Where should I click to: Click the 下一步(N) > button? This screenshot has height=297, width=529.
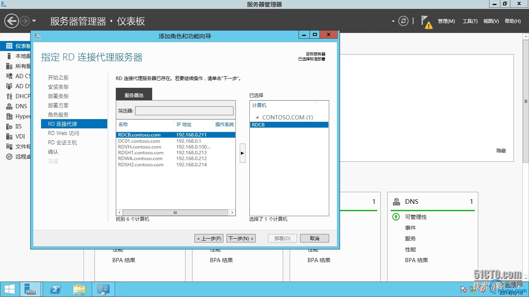[241, 239]
